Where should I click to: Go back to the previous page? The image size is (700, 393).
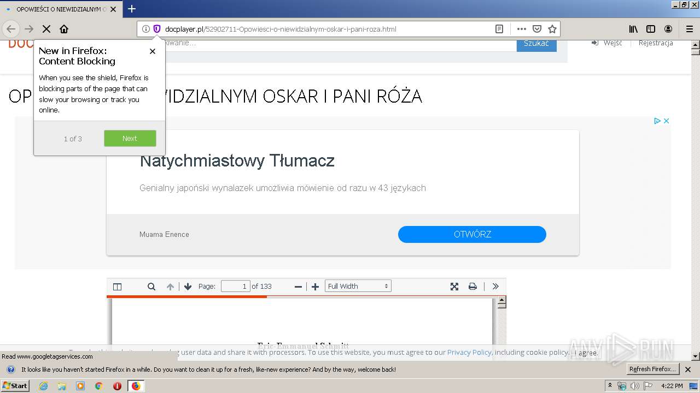pyautogui.click(x=11, y=29)
